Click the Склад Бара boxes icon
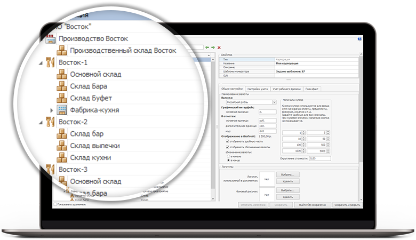The height and width of the screenshot is (240, 416). click(62, 86)
